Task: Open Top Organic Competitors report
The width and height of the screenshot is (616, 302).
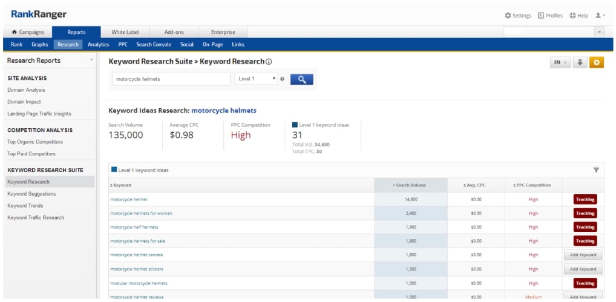Action: (35, 141)
